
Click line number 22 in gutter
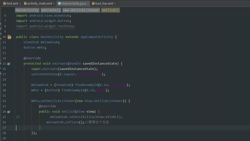(4, 101)
